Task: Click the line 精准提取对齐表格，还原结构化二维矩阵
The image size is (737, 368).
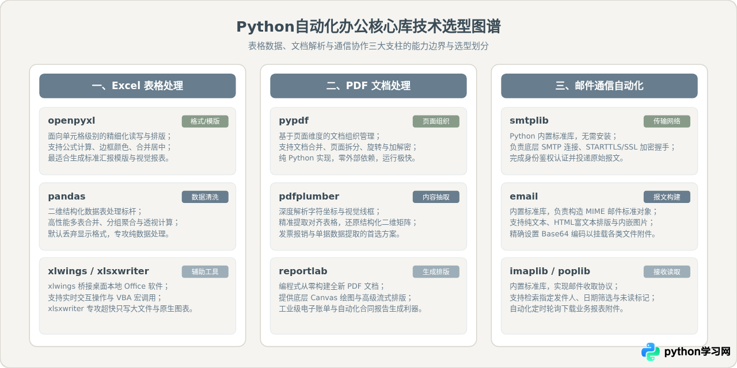Action: point(348,223)
